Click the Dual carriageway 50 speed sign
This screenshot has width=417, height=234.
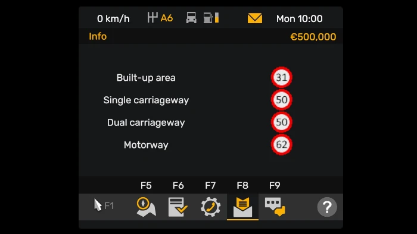point(282,122)
